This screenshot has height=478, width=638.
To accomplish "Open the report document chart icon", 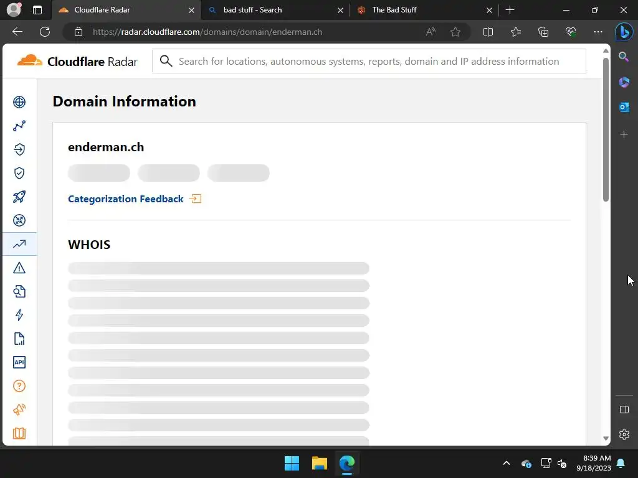I will click(19, 339).
